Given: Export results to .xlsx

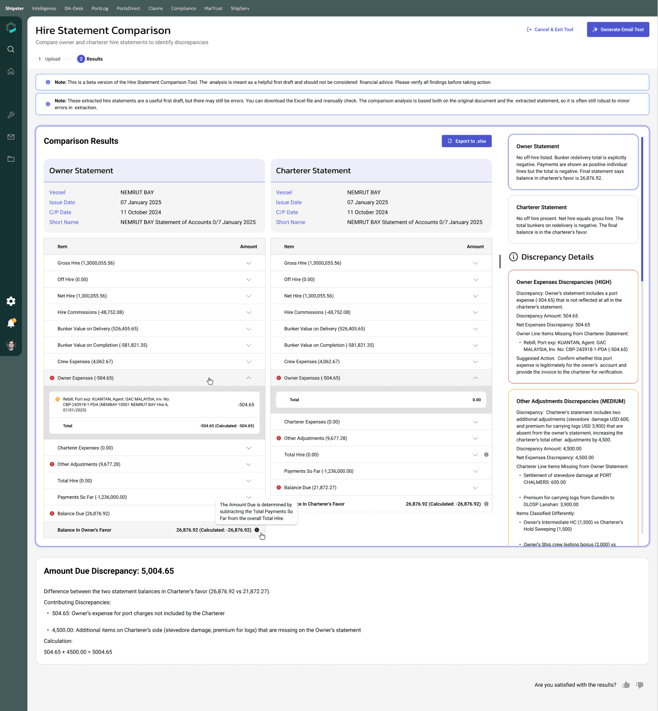Looking at the screenshot, I should (x=466, y=141).
